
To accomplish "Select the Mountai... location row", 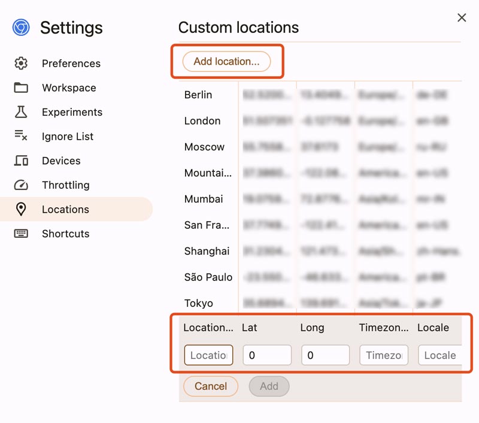I will (320, 173).
